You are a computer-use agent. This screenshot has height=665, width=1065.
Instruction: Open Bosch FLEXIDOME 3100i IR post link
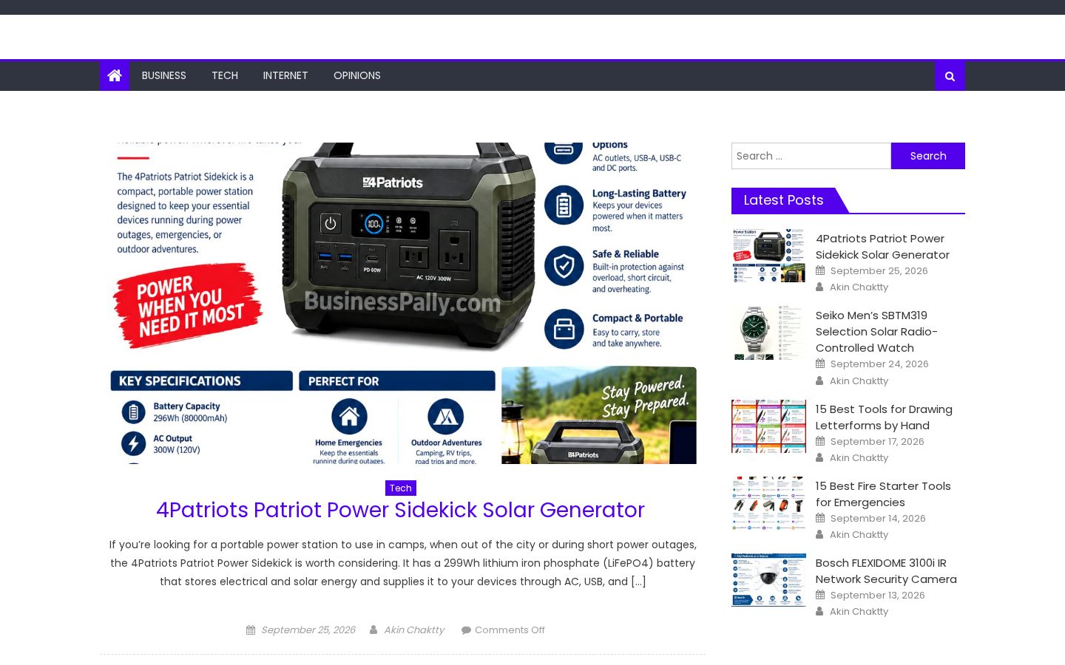pyautogui.click(x=886, y=571)
